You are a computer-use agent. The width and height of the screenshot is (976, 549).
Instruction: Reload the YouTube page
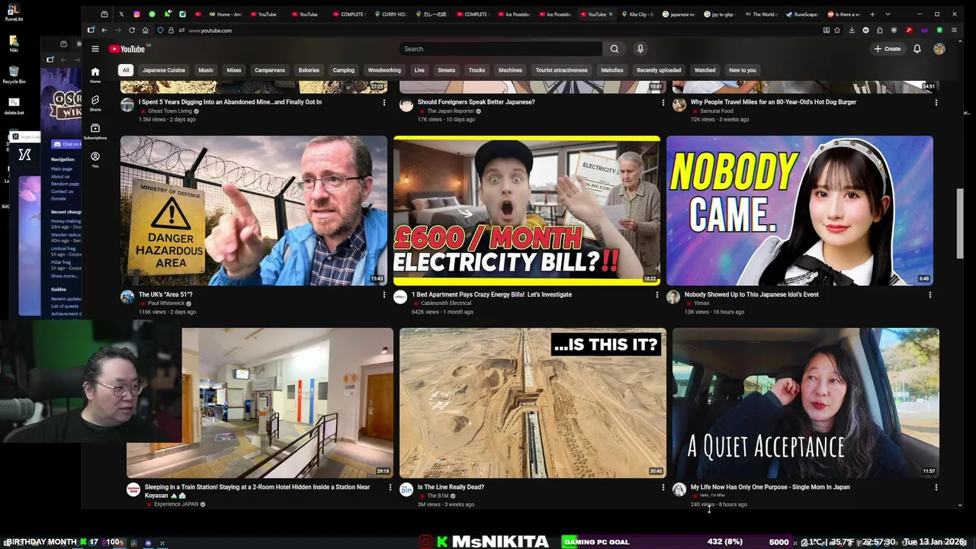tap(132, 30)
